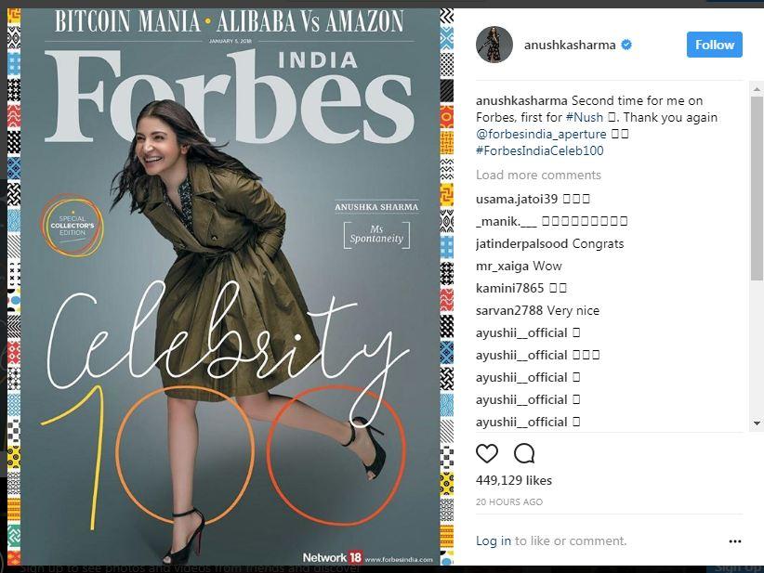Open the 20 HOURS AGO timestamp
764x573 pixels.
(x=508, y=501)
